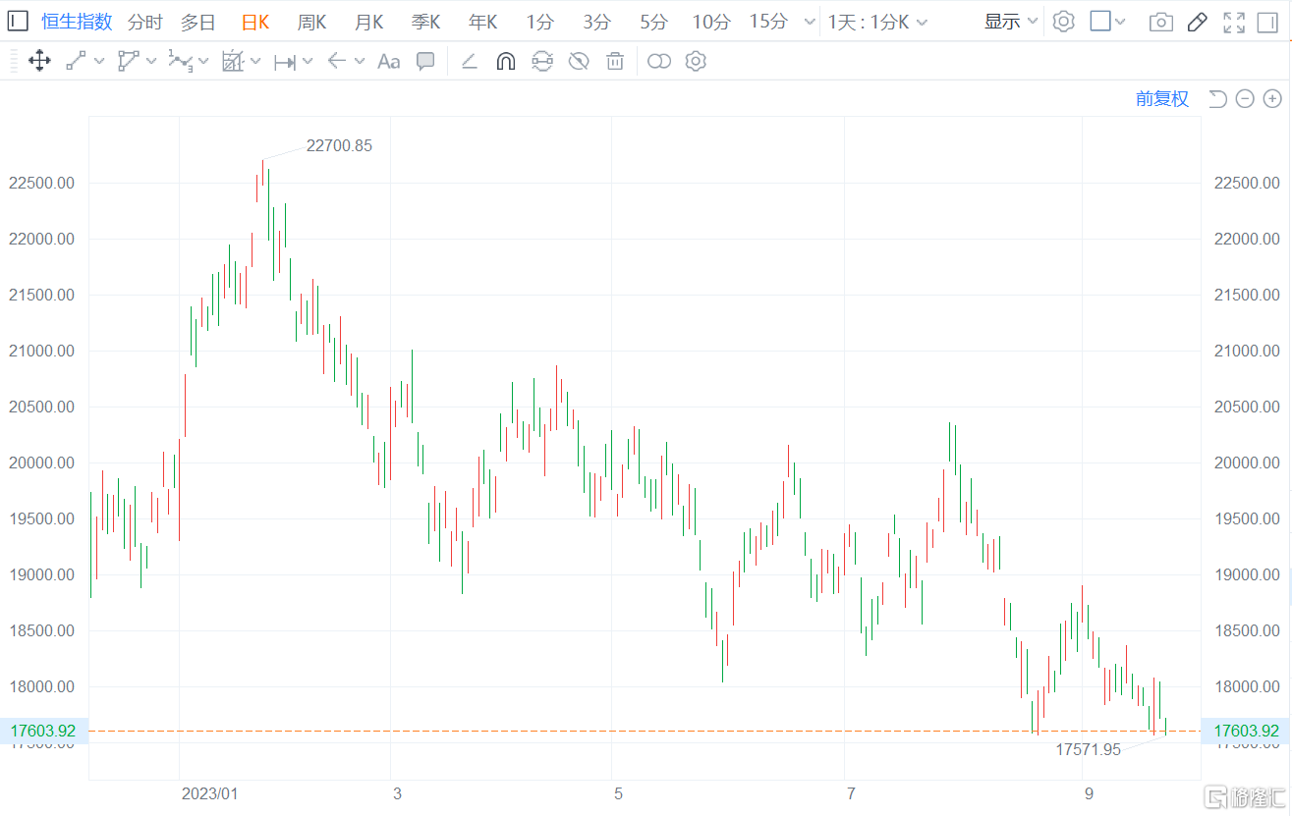Open chart settings gear in top bar
1292x816 pixels.
pyautogui.click(x=1063, y=22)
